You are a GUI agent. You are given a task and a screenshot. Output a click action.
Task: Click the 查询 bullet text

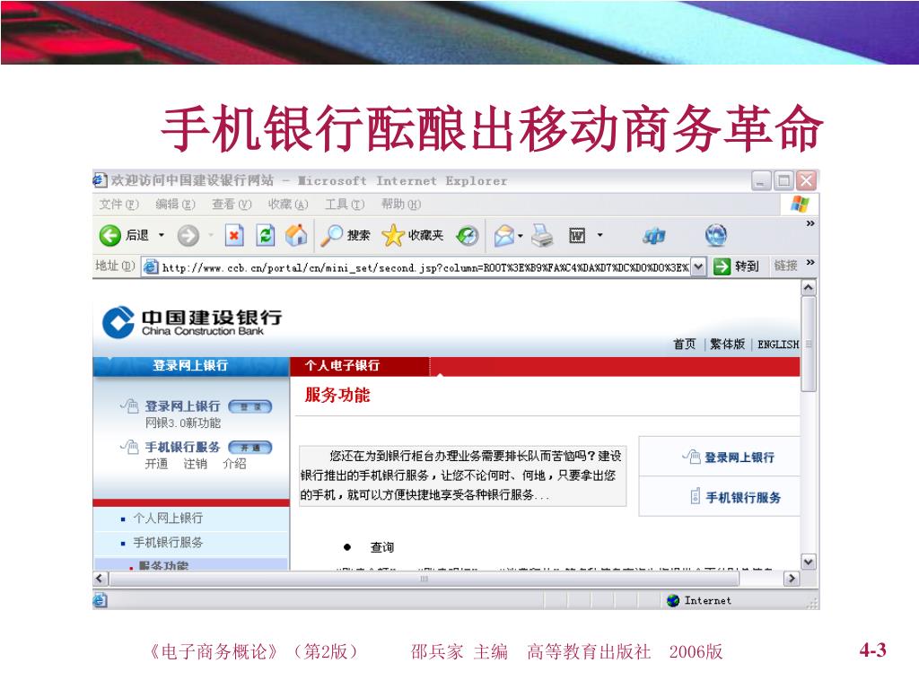tap(382, 547)
